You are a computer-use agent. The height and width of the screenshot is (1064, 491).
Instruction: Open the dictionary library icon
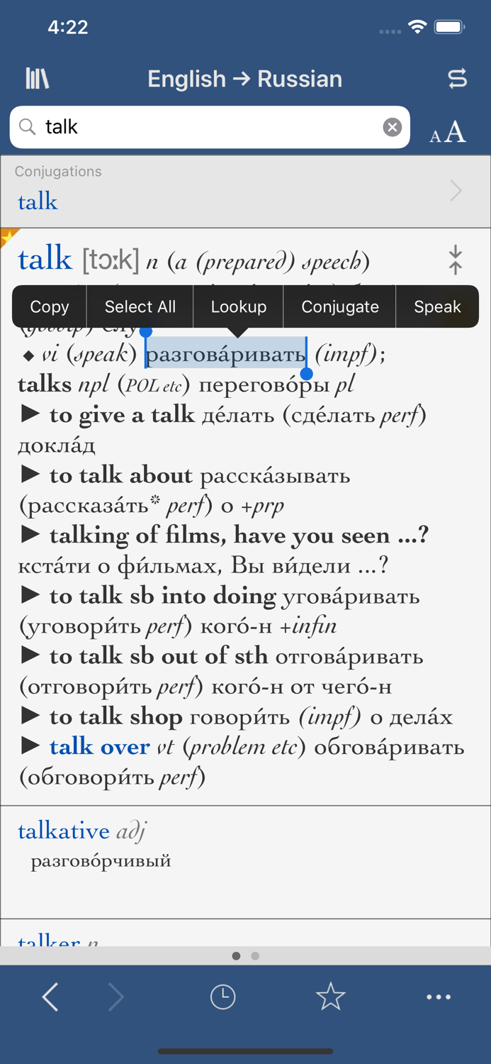(x=37, y=79)
